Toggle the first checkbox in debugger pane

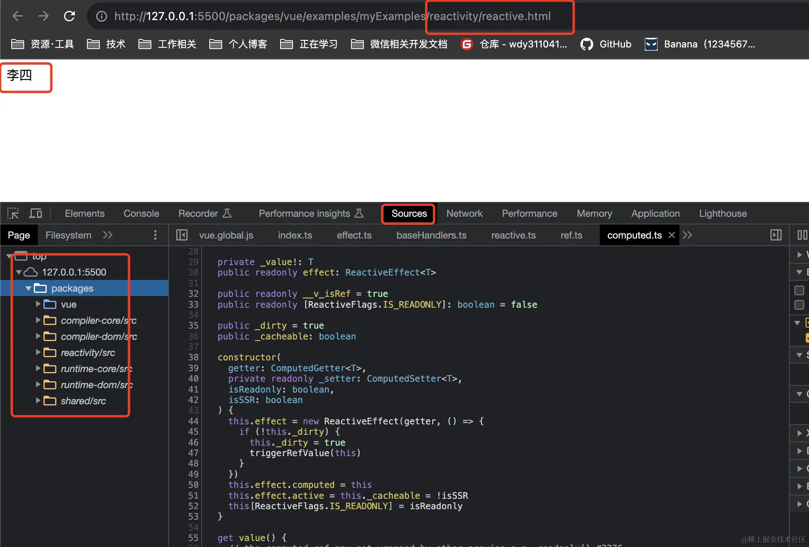[x=799, y=290]
